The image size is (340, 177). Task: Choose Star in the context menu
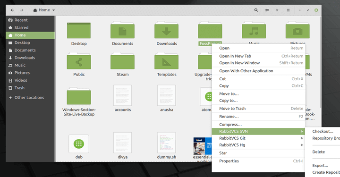pyautogui.click(x=258, y=153)
